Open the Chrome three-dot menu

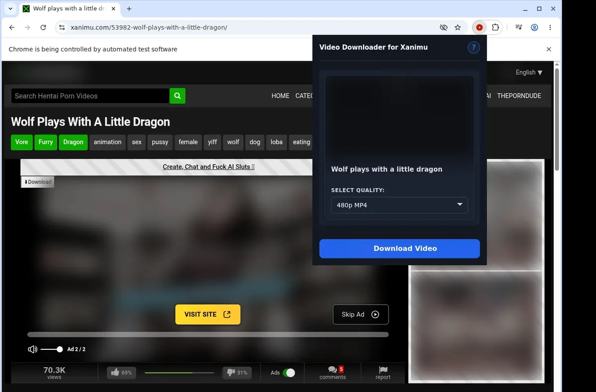[550, 27]
